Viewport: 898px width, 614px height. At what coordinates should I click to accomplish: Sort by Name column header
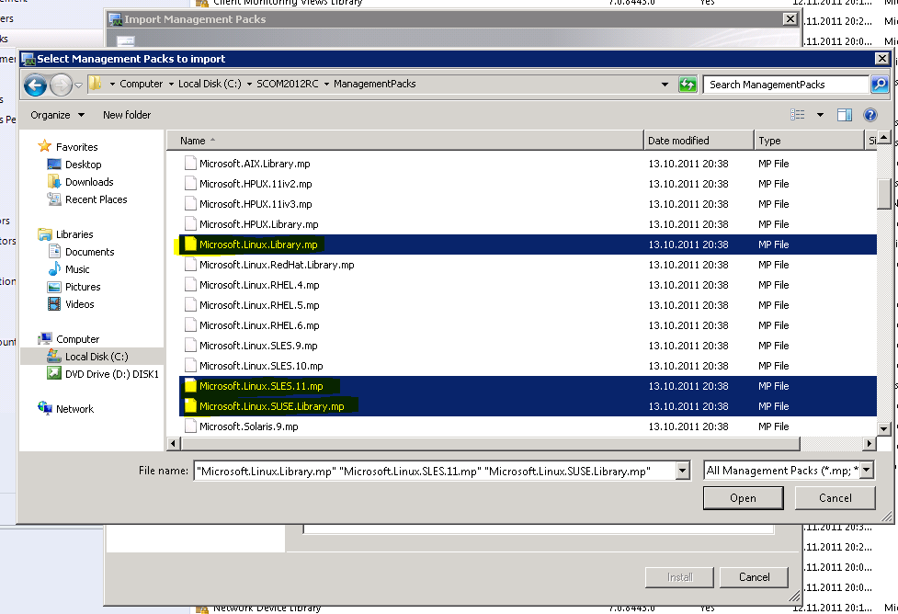(405, 141)
